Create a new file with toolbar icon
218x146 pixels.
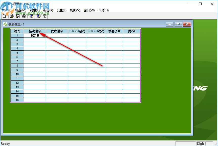click(4, 16)
